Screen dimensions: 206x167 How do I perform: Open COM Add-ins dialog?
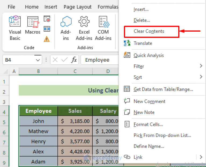coord(103,28)
